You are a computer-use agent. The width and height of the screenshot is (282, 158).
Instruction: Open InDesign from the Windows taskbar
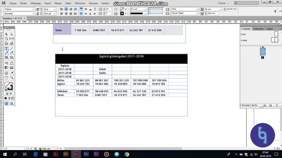[76, 154]
